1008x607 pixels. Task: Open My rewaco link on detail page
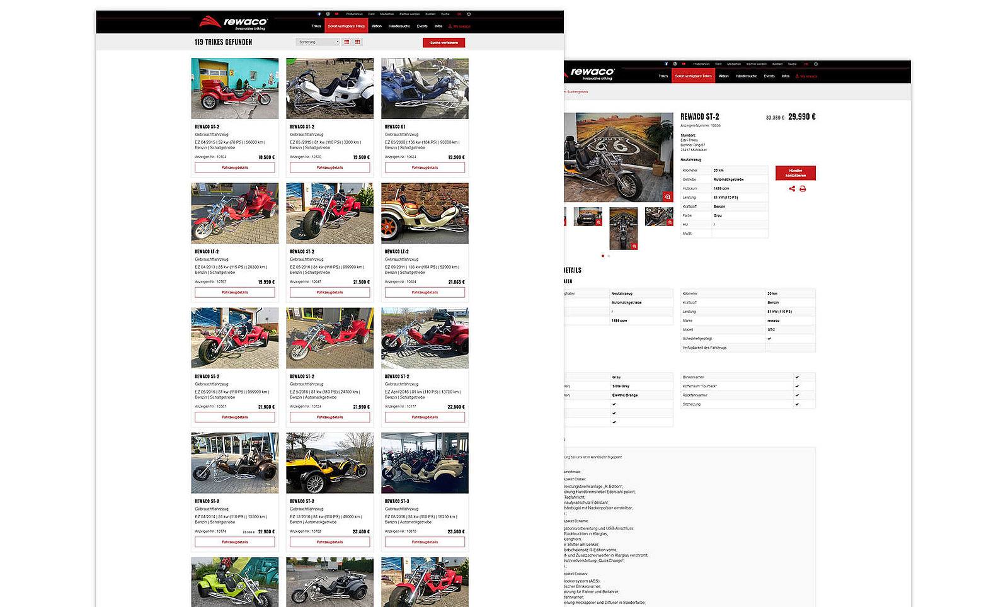pos(806,76)
